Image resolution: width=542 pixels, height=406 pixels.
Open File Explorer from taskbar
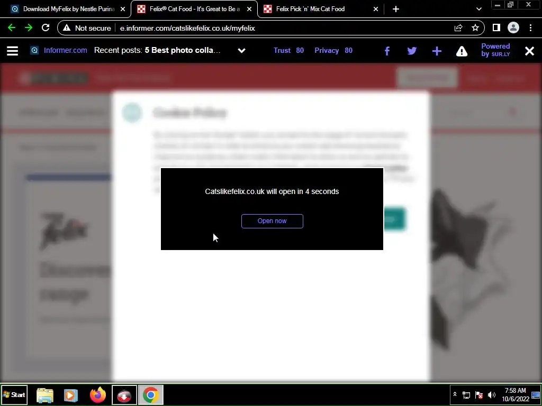tap(45, 395)
